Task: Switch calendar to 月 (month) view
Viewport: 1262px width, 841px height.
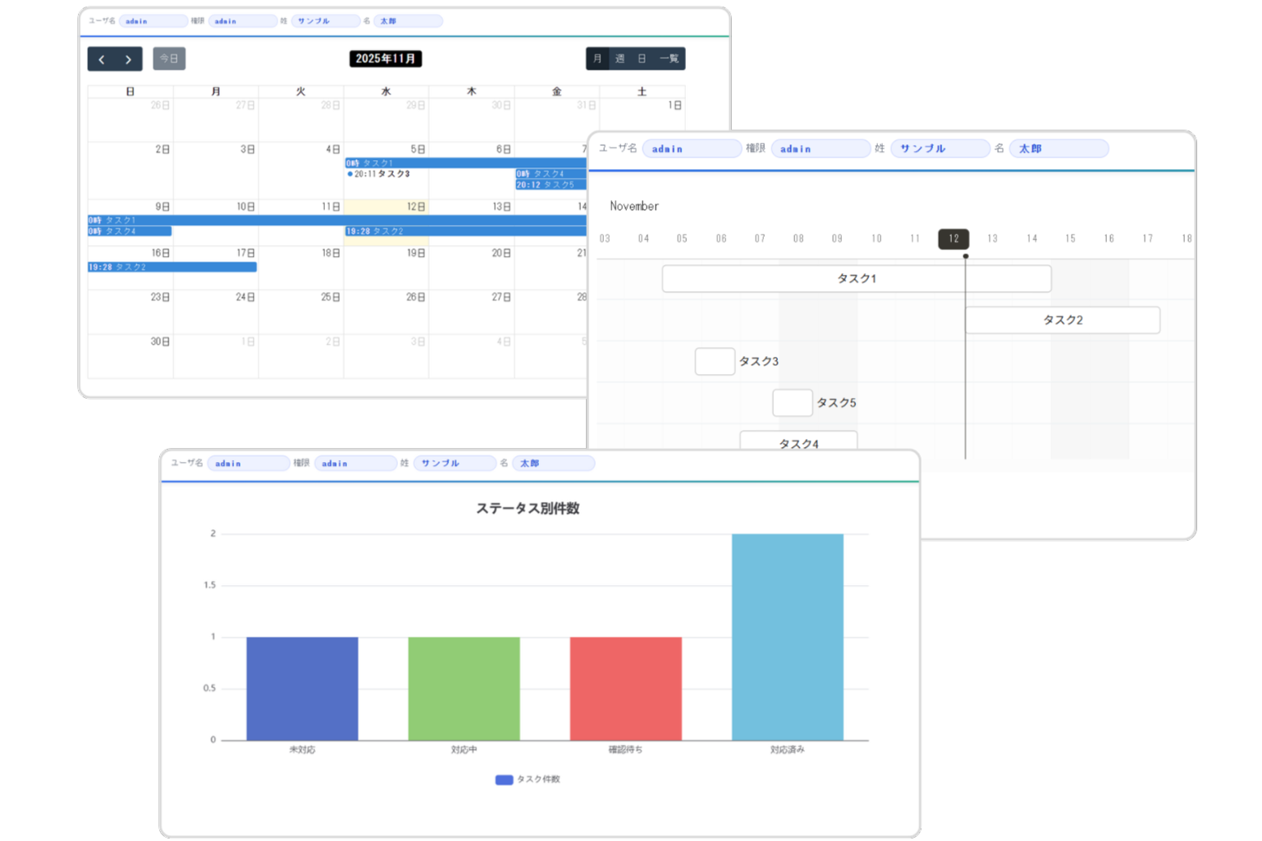Action: pyautogui.click(x=597, y=59)
